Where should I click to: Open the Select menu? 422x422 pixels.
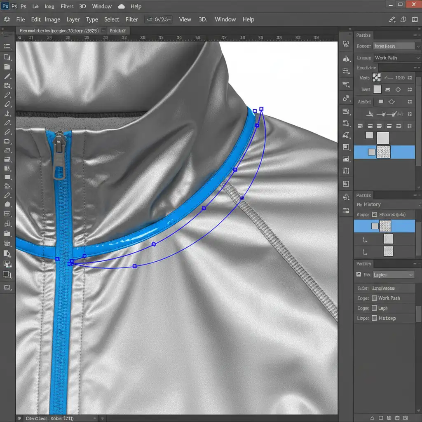(x=111, y=19)
